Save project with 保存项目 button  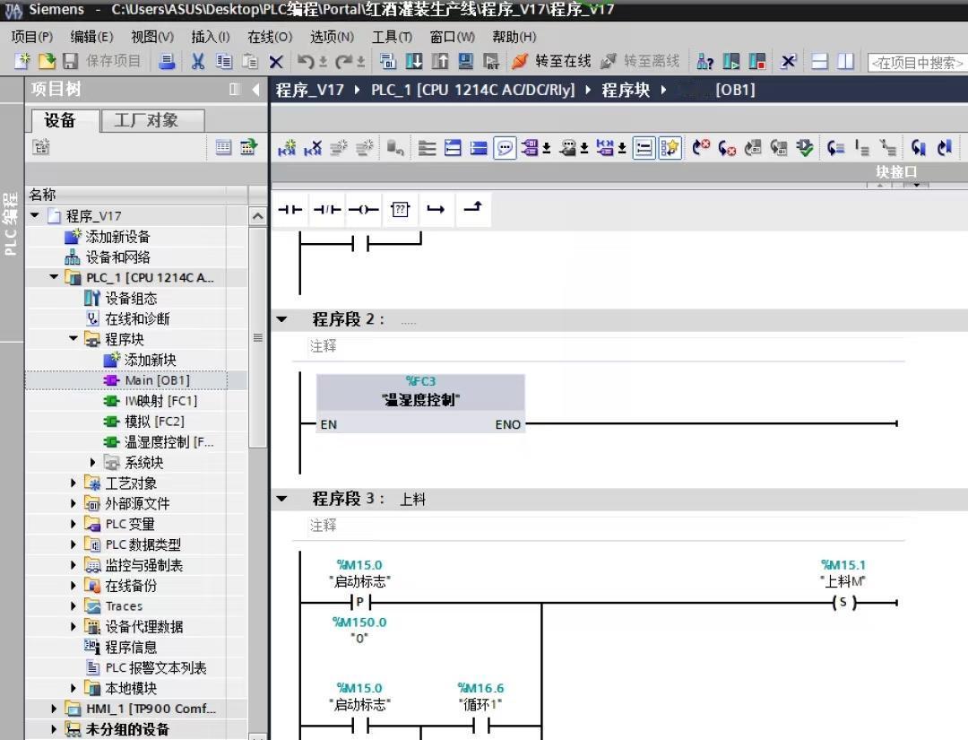[x=102, y=60]
